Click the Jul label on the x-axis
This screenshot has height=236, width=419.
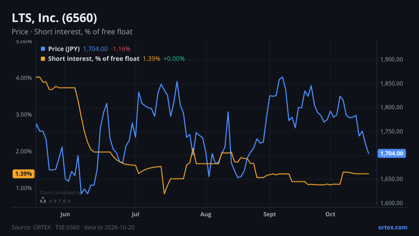(136, 214)
